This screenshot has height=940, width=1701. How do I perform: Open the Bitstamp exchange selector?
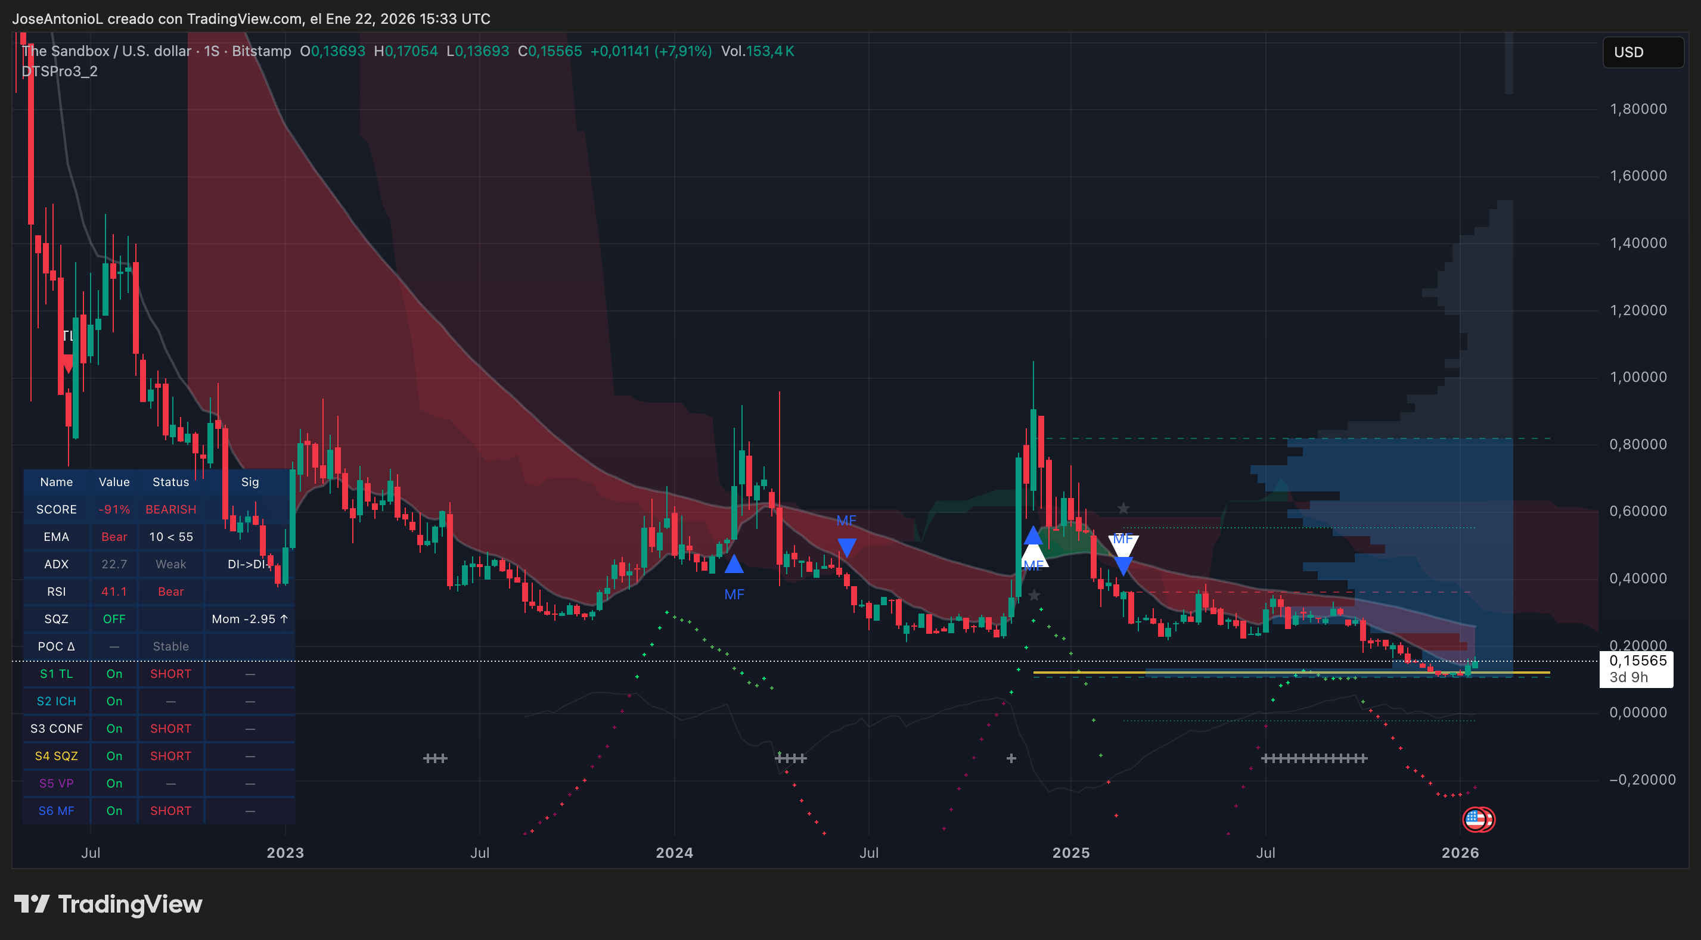[262, 51]
